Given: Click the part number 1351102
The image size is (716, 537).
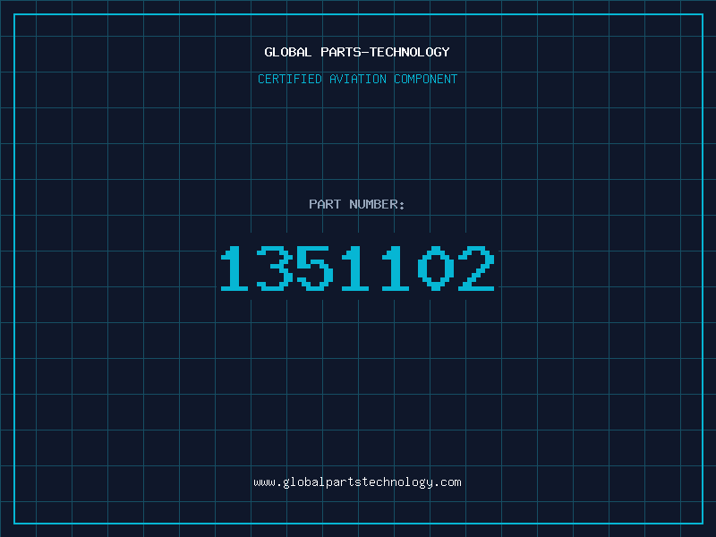Looking at the screenshot, I should tap(357, 268).
